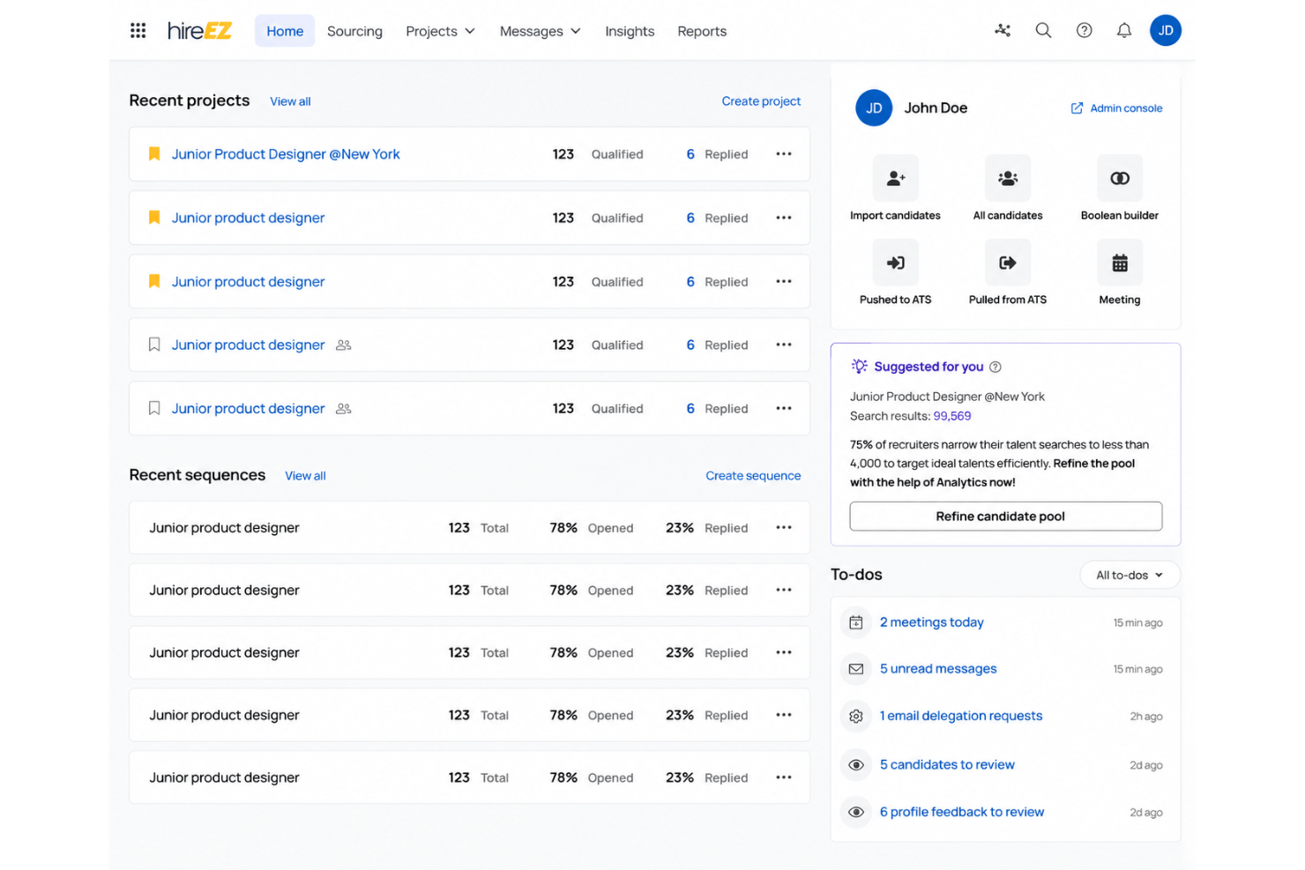
Task: Click the eye icon next to 5 candidates to review
Action: pyautogui.click(x=856, y=765)
